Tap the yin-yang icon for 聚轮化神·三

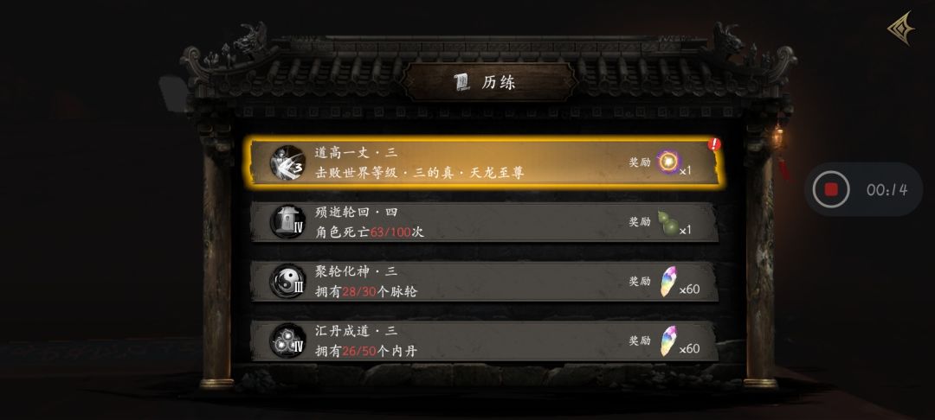point(288,281)
